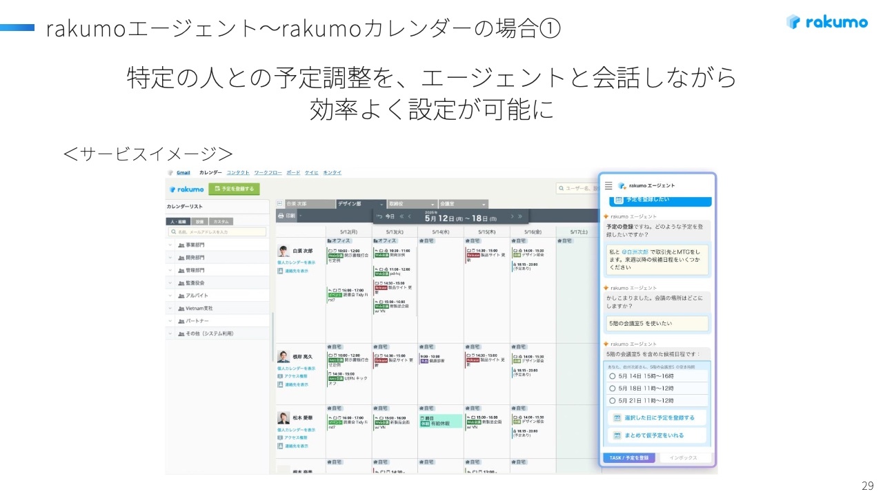Open the 取締役 tab dropdown arrow
The width and height of the screenshot is (883, 496).
pyautogui.click(x=433, y=205)
